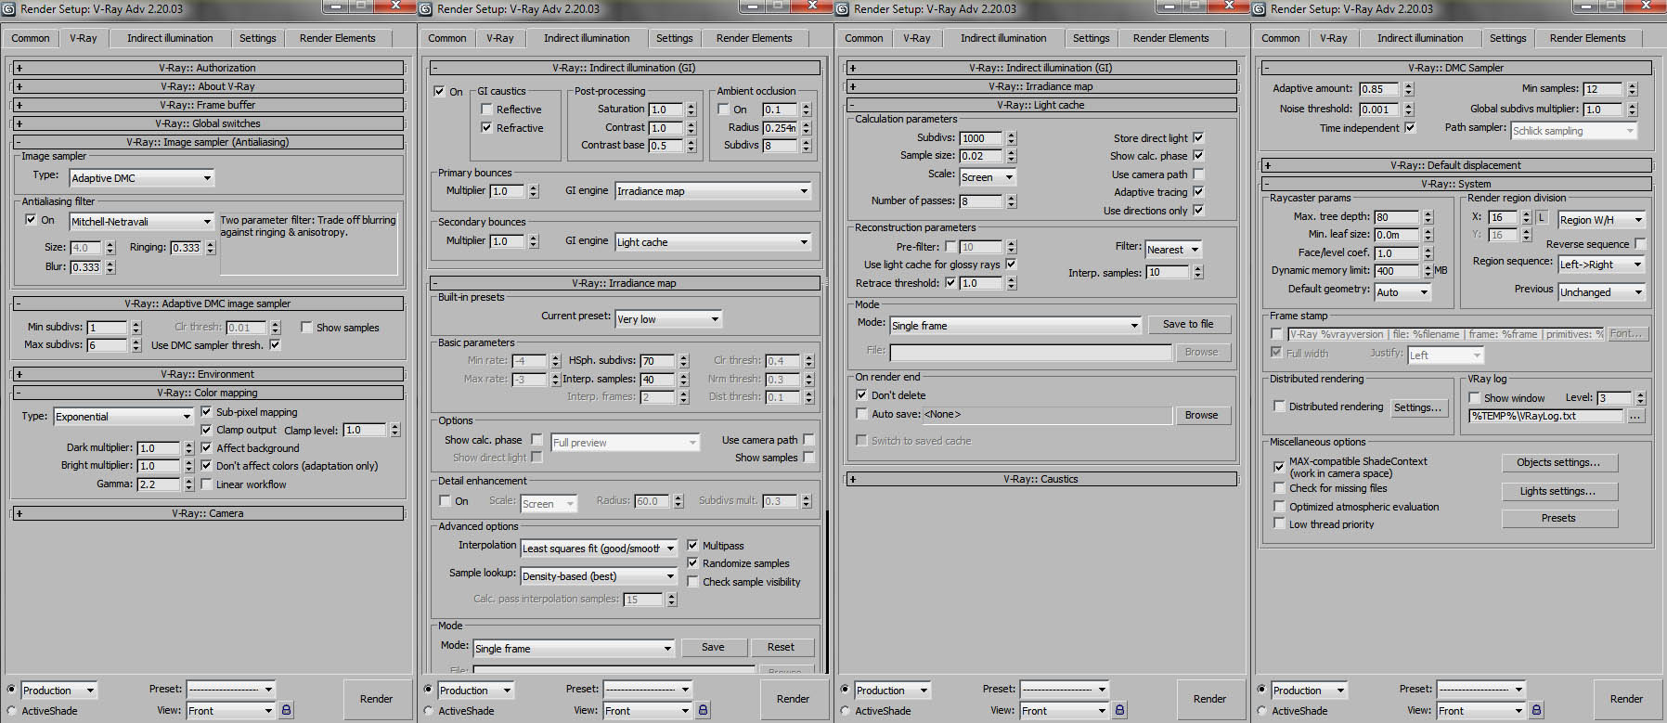Expand the V-Ray:: Environment rollout
The image size is (1667, 723).
pyautogui.click(x=208, y=374)
